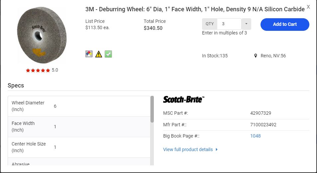Click arrow beside View full product details
317x173 pixels.
click(217, 149)
